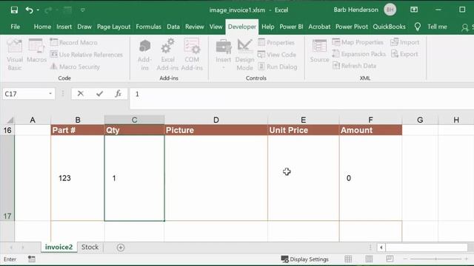Select the Data tab
Viewport: 474px width, 266px height.
click(173, 27)
